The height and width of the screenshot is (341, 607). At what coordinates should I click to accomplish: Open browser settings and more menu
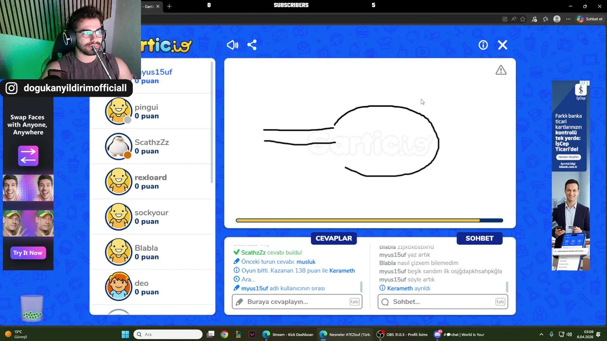[568, 19]
